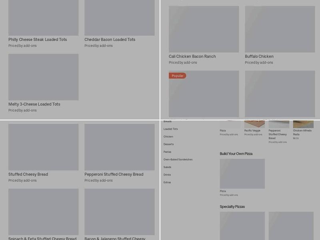The height and width of the screenshot is (240, 320).
Task: Click the Specialty Pizzas section heading
Action: pyautogui.click(x=232, y=207)
